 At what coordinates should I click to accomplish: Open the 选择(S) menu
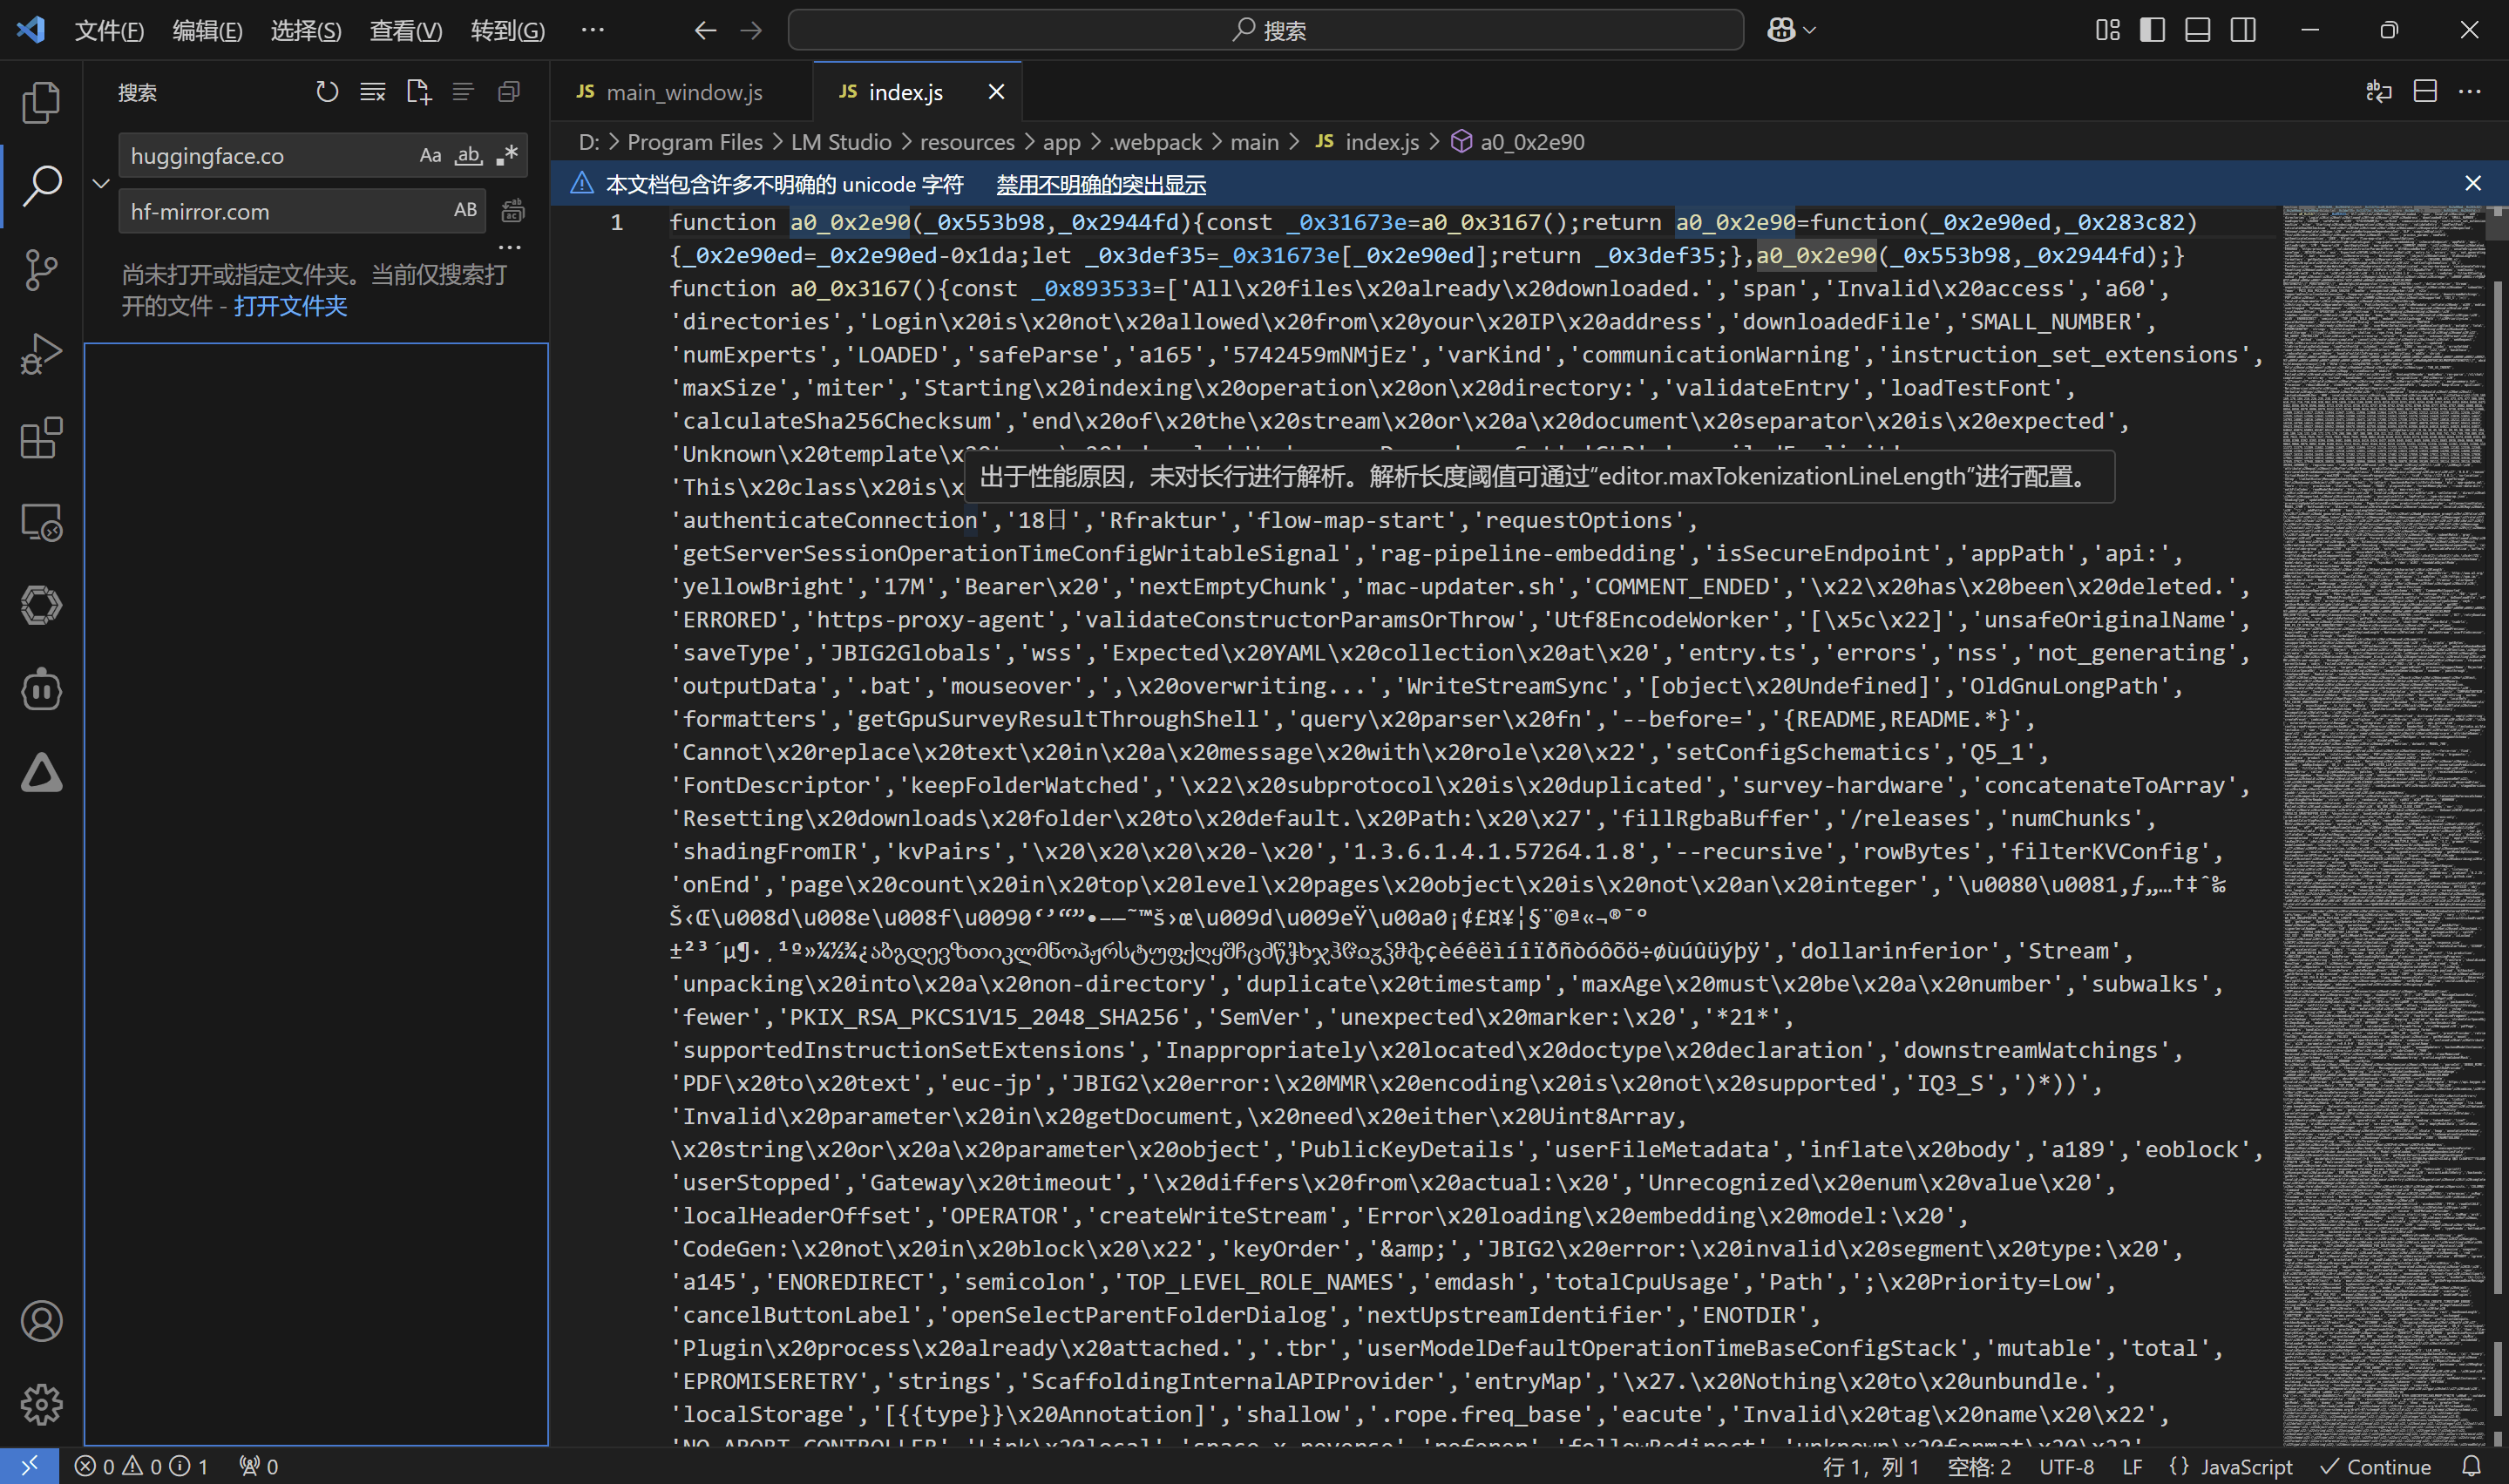(306, 30)
